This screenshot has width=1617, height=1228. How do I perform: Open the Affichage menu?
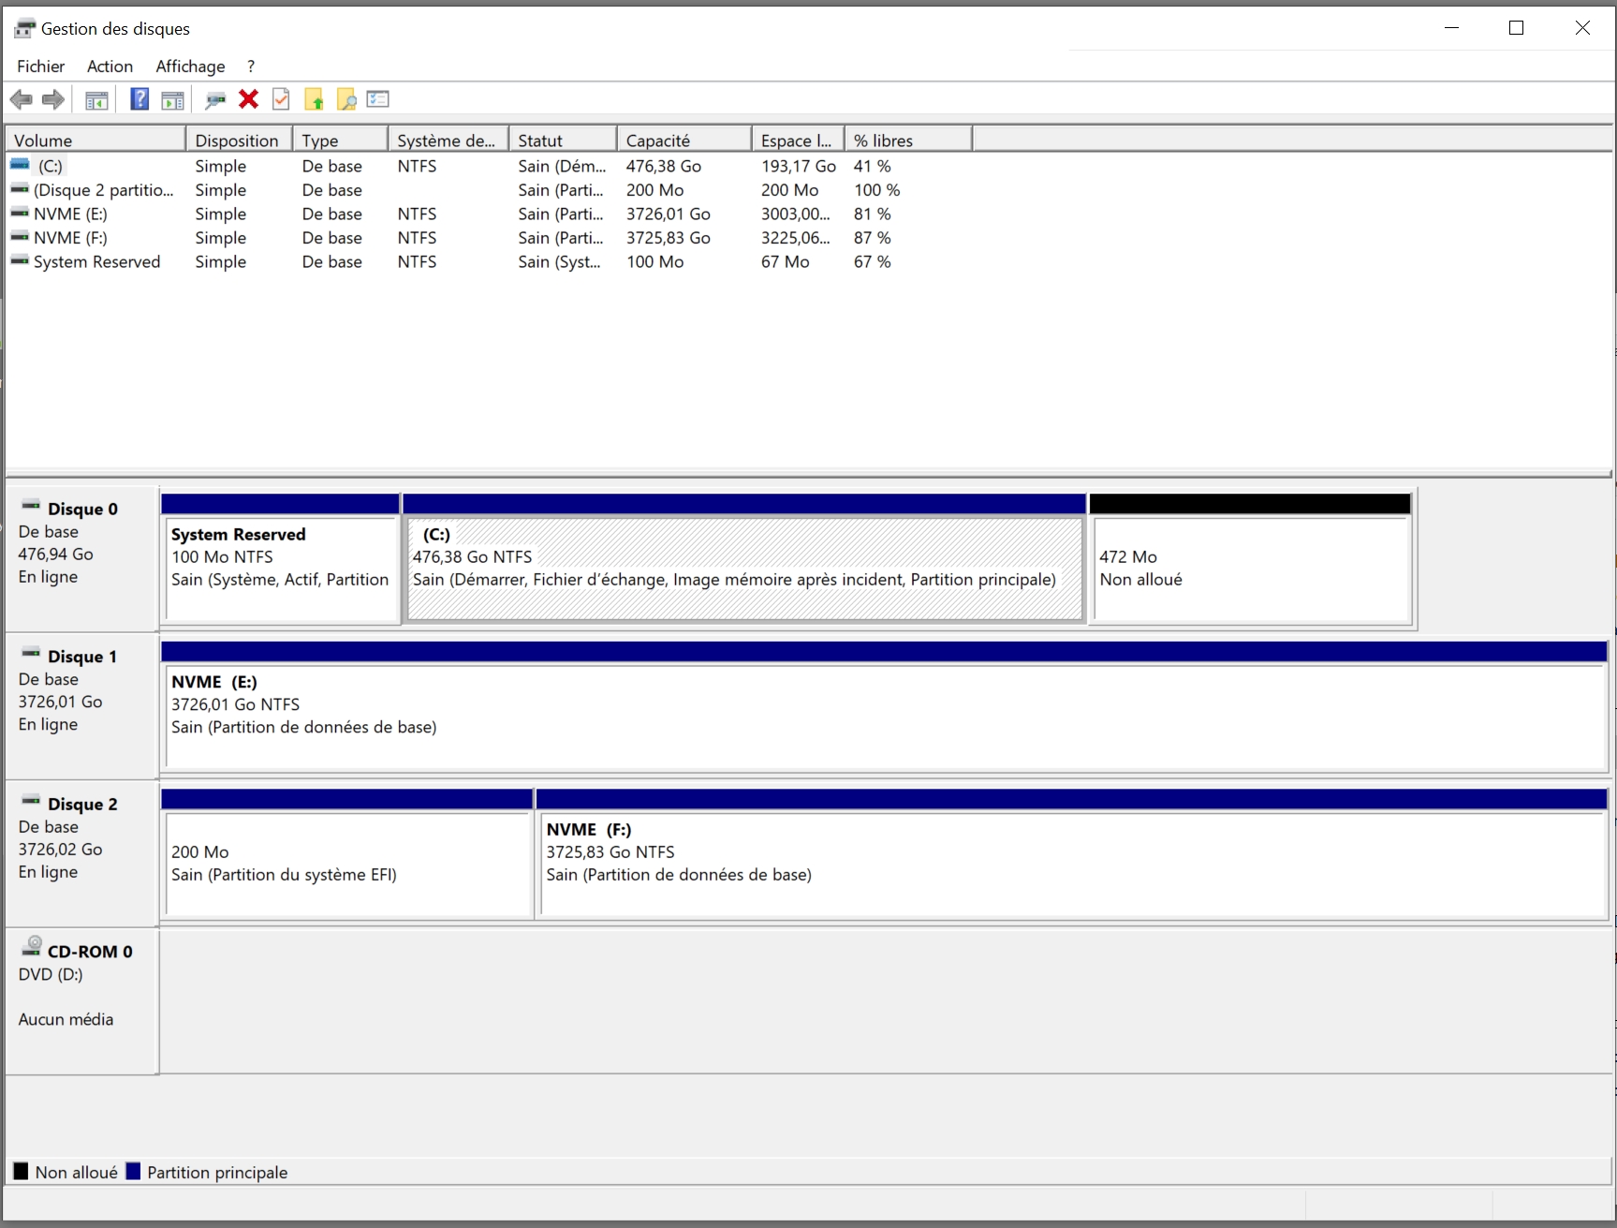tap(190, 67)
